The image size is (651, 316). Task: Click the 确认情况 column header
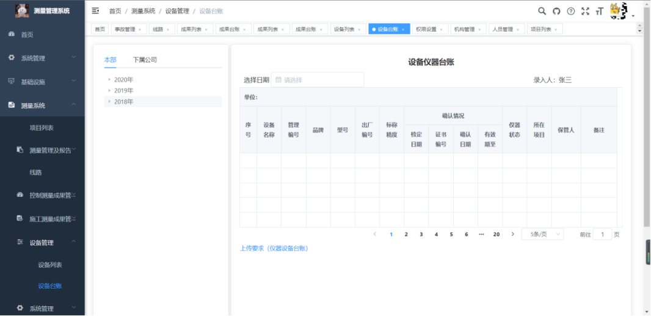click(453, 116)
